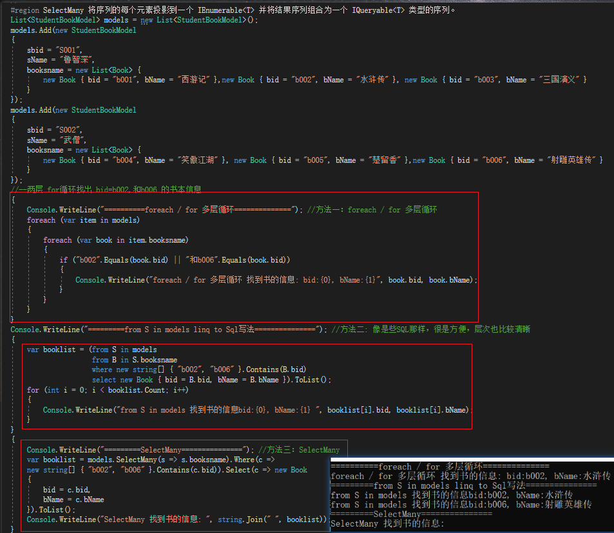The height and width of the screenshot is (533, 614).
Task: Click the WriteLine with book.bid, book.bName arguments
Action: (276, 280)
